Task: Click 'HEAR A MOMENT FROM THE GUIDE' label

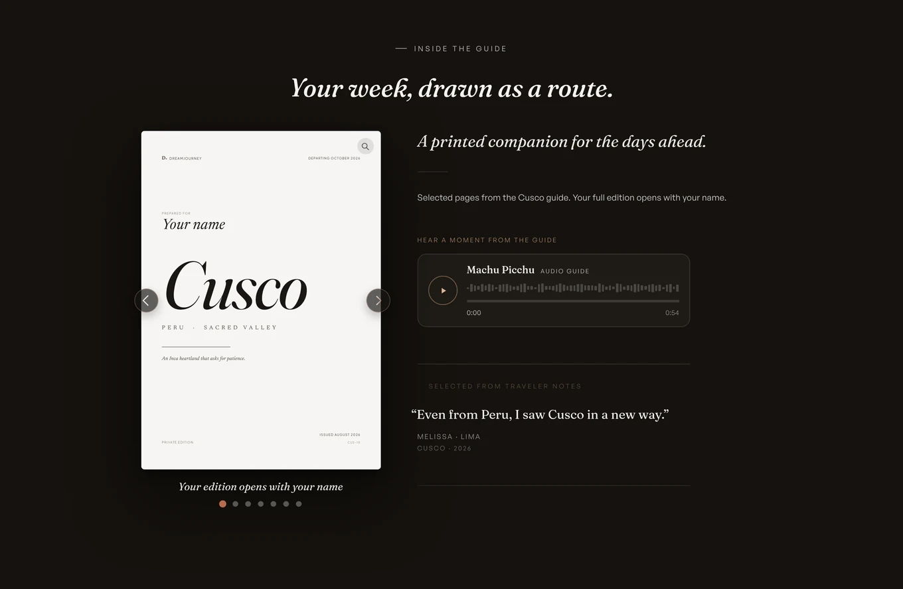Action: [487, 240]
